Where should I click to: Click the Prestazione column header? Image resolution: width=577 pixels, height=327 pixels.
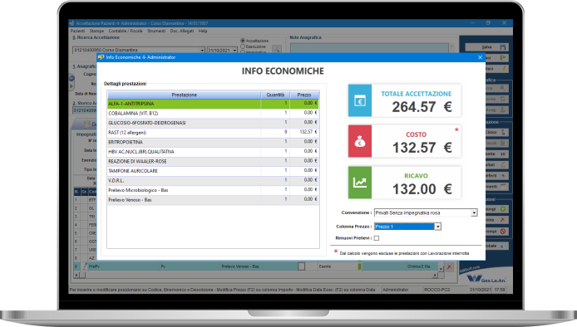pyautogui.click(x=184, y=95)
